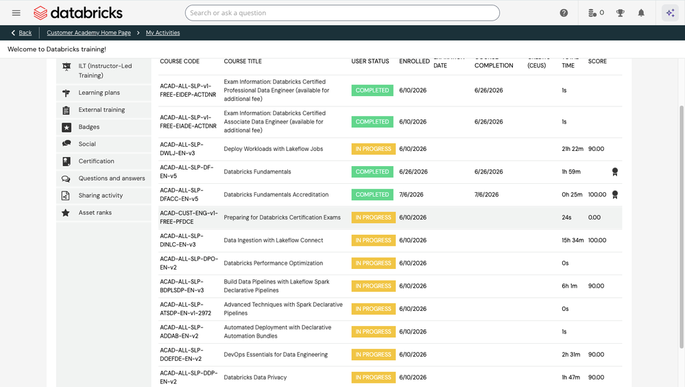Open Social menu item
685x387 pixels.
(104, 144)
